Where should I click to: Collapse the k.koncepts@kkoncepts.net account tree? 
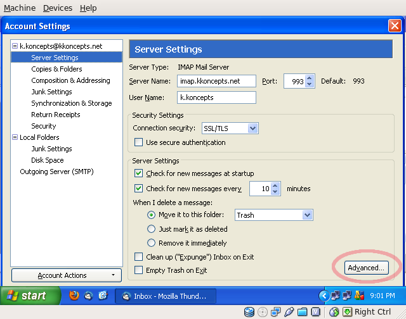pyautogui.click(x=15, y=46)
